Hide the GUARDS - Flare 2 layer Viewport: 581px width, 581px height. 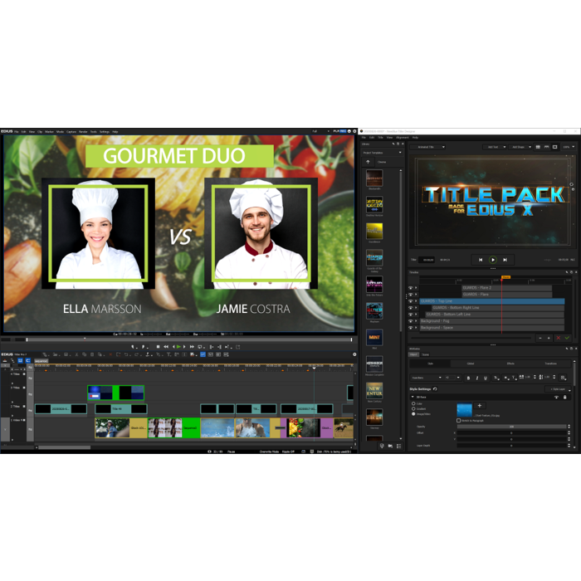(410, 288)
